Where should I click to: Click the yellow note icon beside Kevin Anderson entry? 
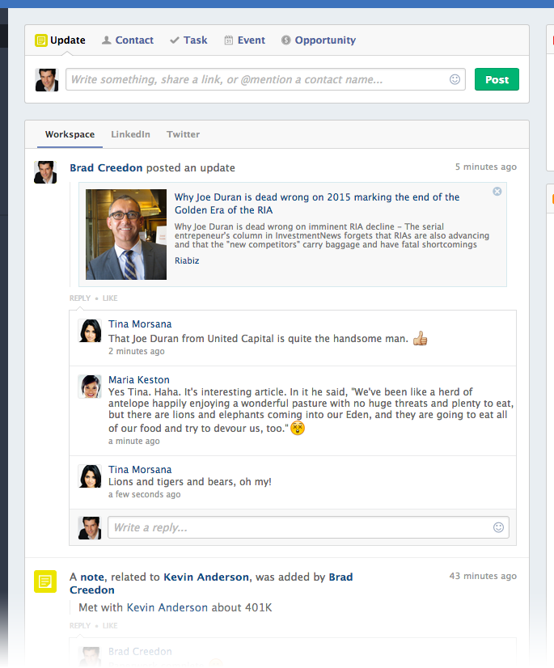point(45,581)
